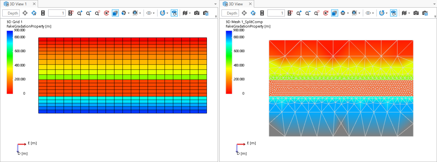Click the Depth input field in right 3D View
The height and width of the screenshot is (162, 437).
230,13
